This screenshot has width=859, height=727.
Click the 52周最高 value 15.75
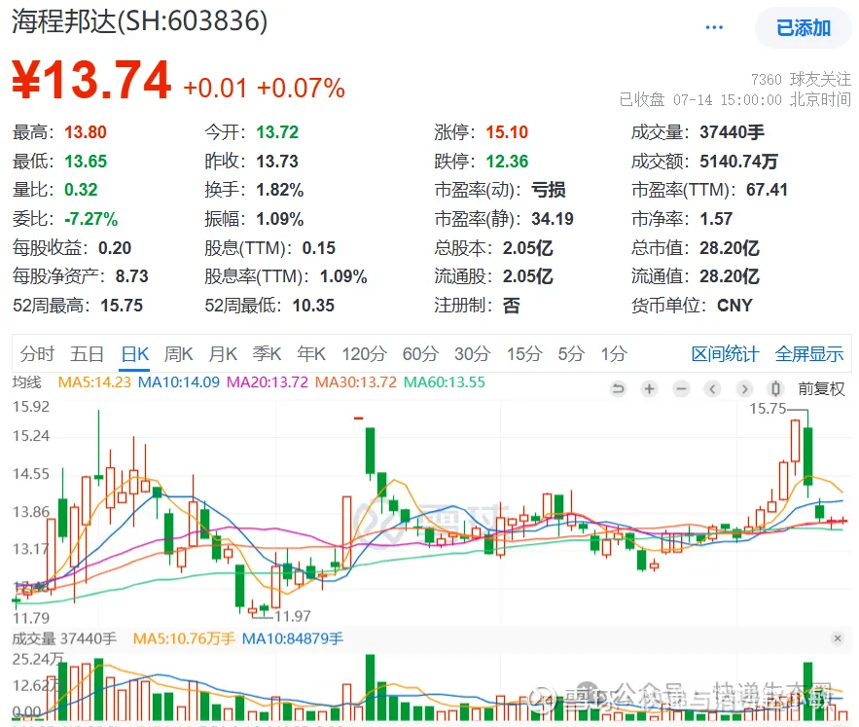pyautogui.click(x=122, y=306)
